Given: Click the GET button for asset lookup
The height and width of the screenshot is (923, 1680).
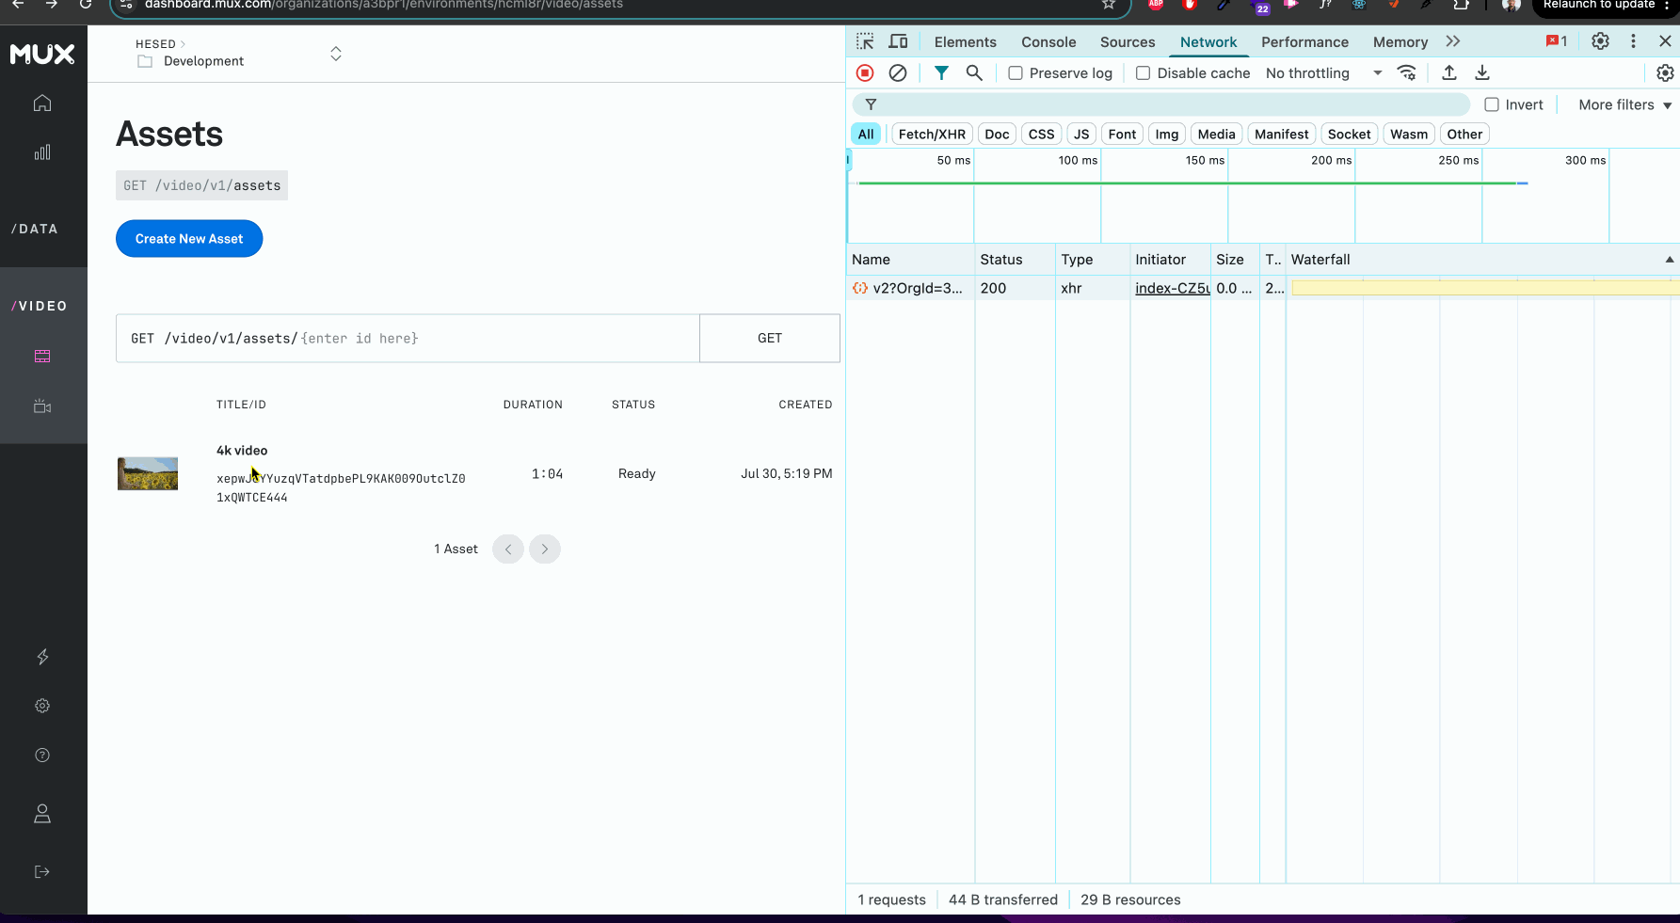Looking at the screenshot, I should [x=770, y=339].
